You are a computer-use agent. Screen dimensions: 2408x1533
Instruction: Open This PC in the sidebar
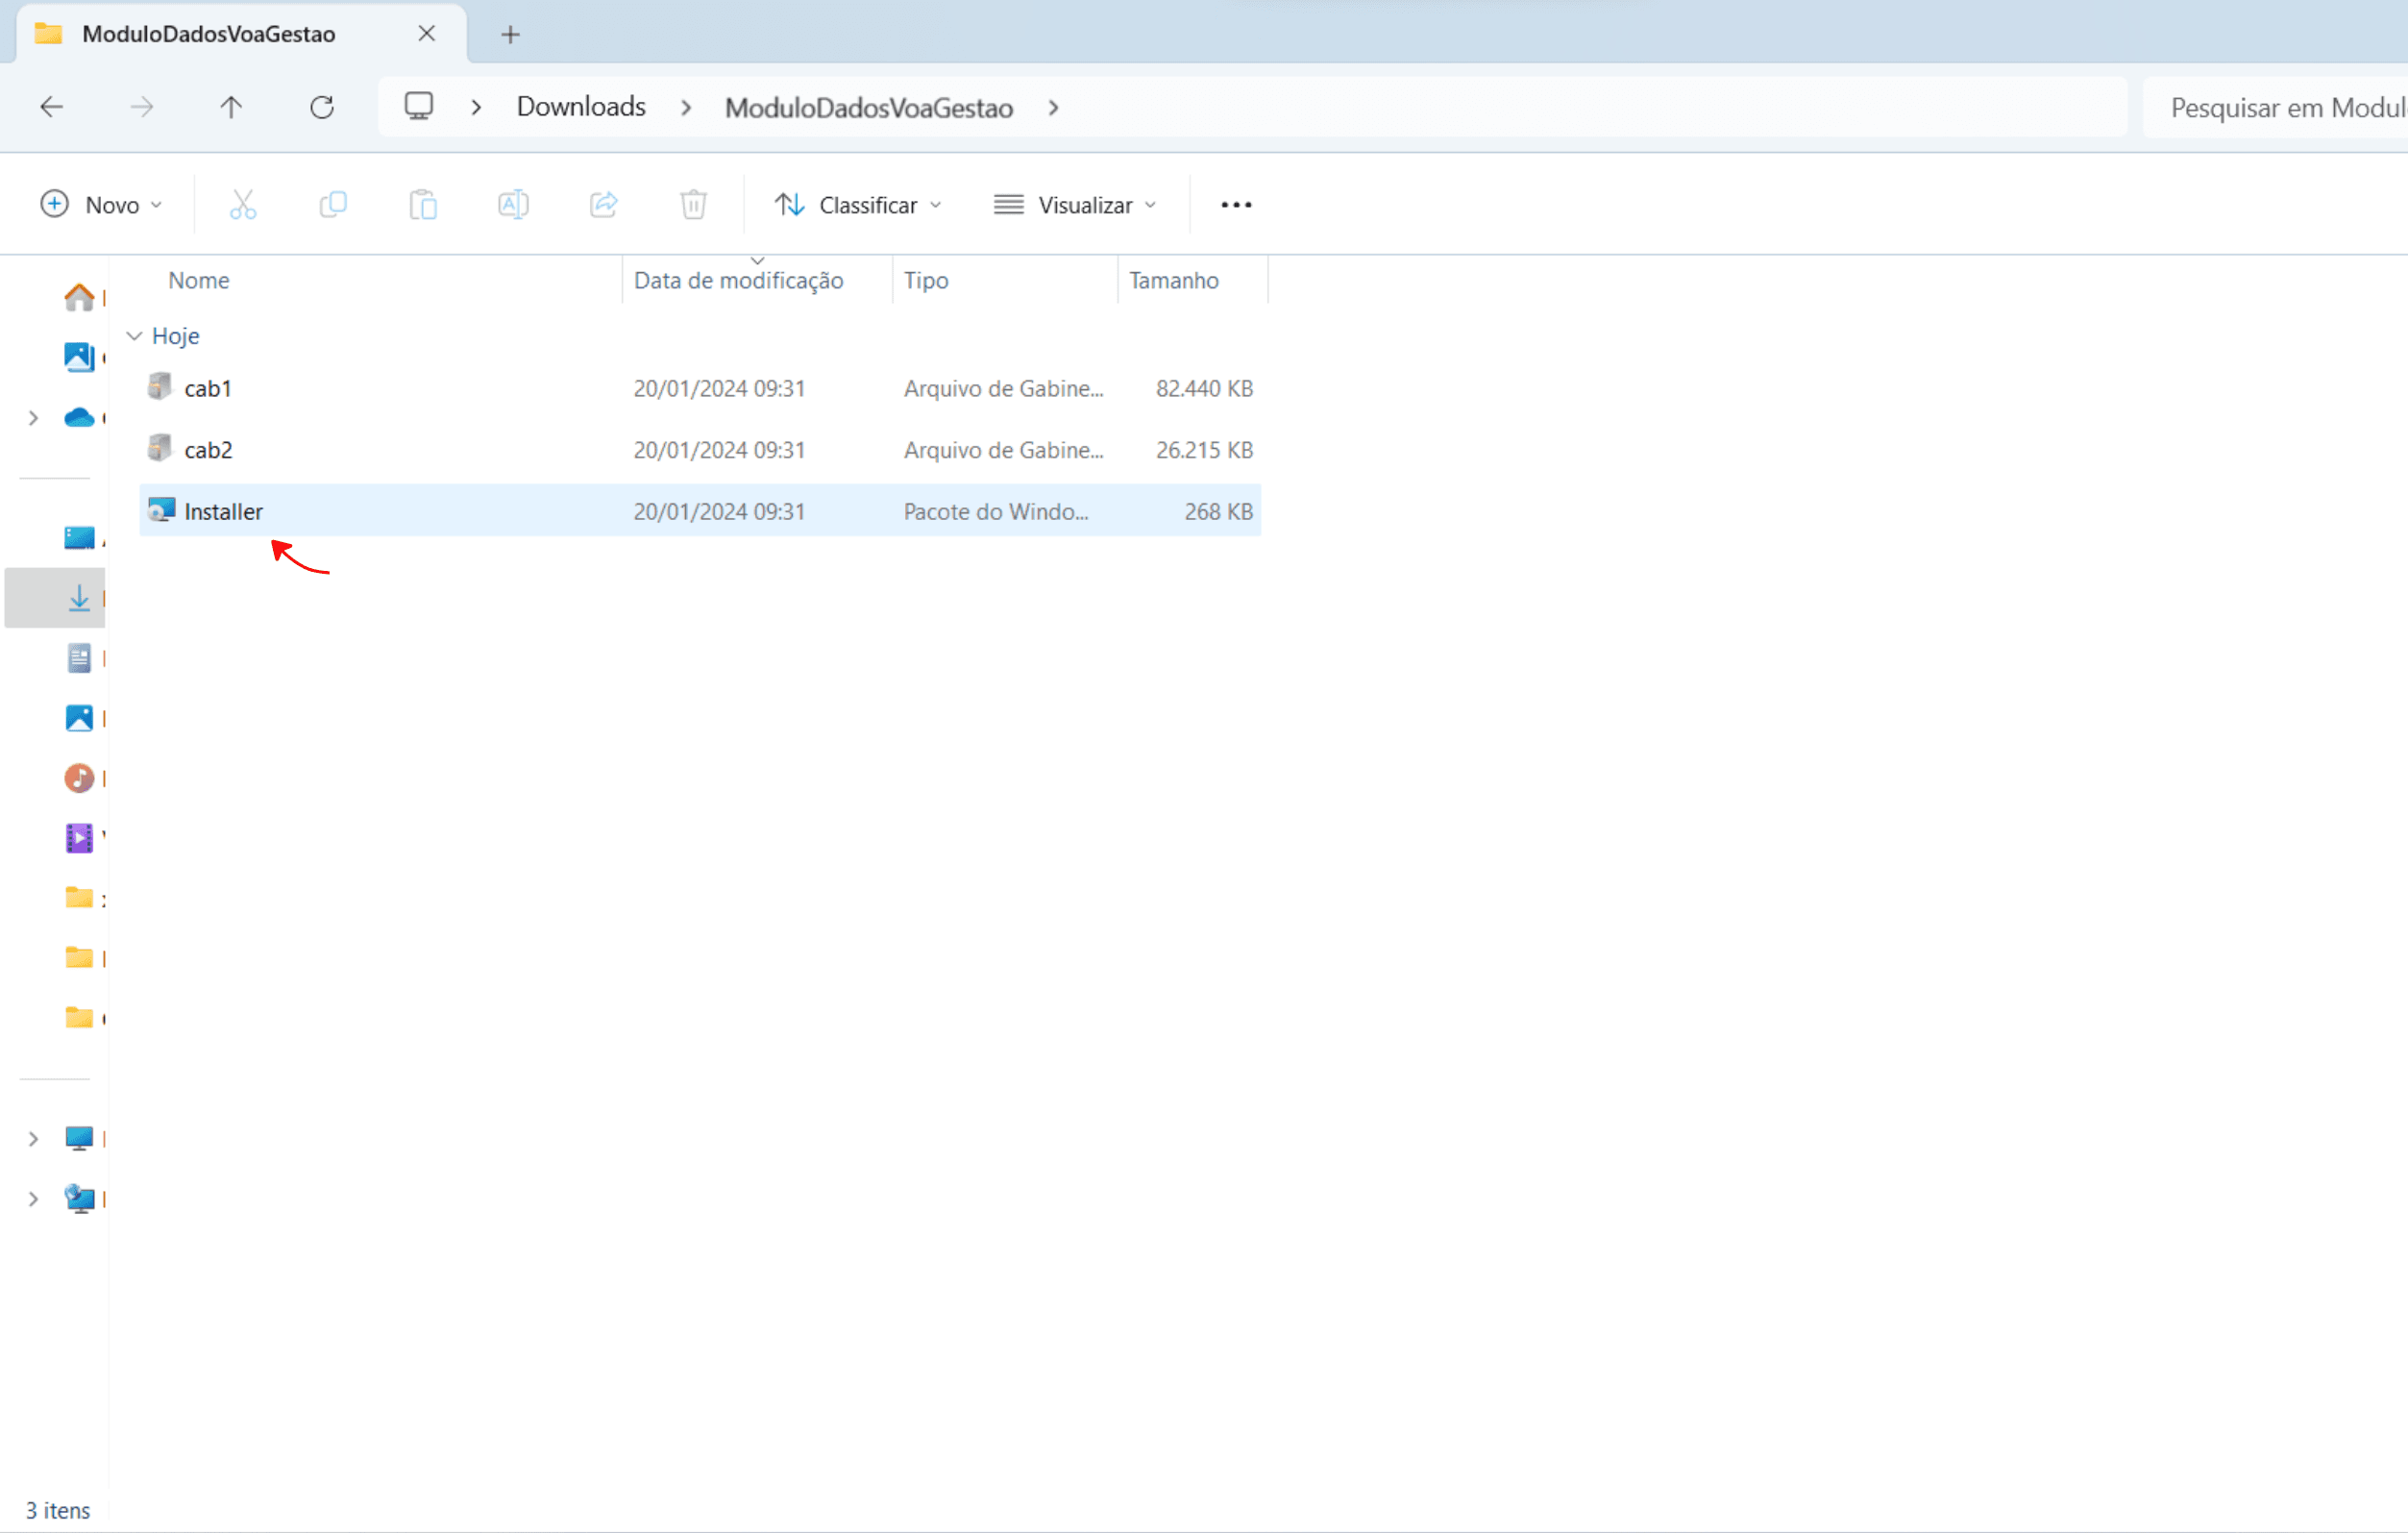(79, 1139)
